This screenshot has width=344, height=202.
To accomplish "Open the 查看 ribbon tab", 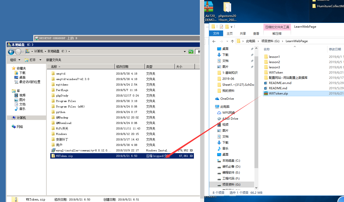I will tap(256, 33).
